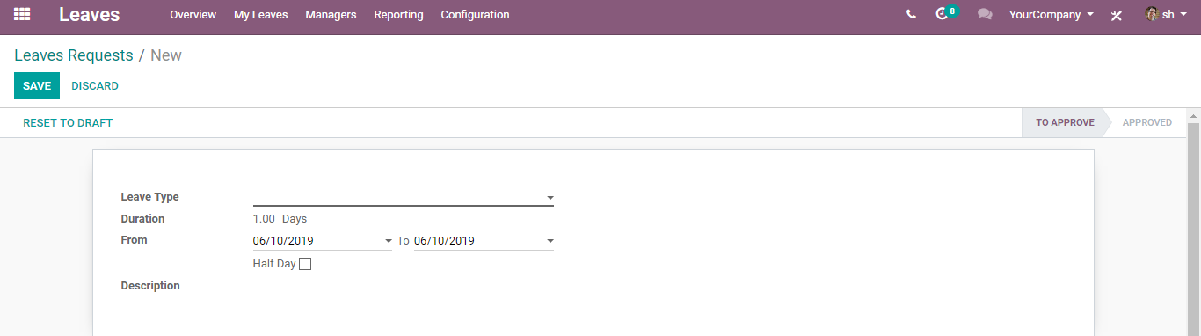The height and width of the screenshot is (336, 1201).
Task: Open the Reporting menu
Action: tap(398, 15)
